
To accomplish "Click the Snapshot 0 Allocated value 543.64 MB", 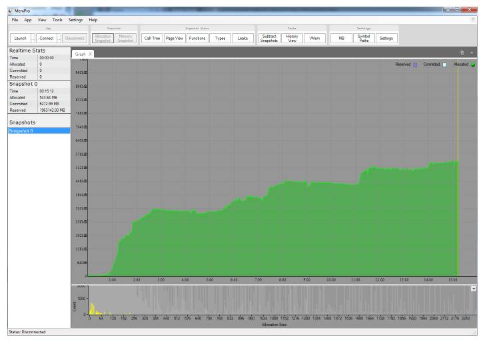I will pyautogui.click(x=49, y=98).
